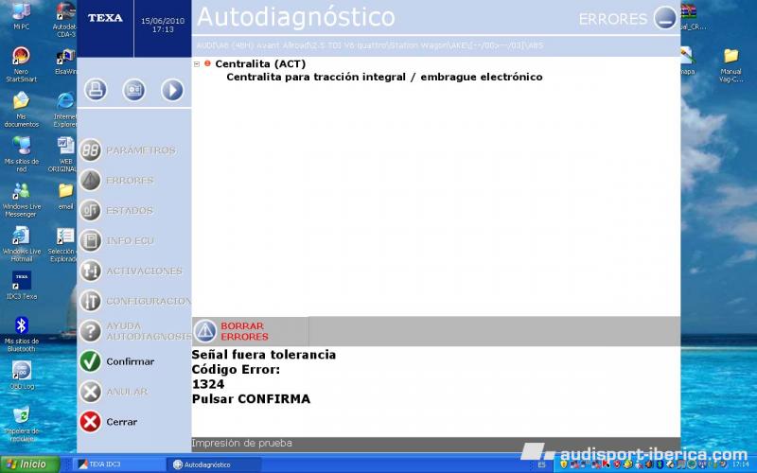The image size is (757, 473).
Task: Click the customer data card icon
Action: tap(133, 90)
